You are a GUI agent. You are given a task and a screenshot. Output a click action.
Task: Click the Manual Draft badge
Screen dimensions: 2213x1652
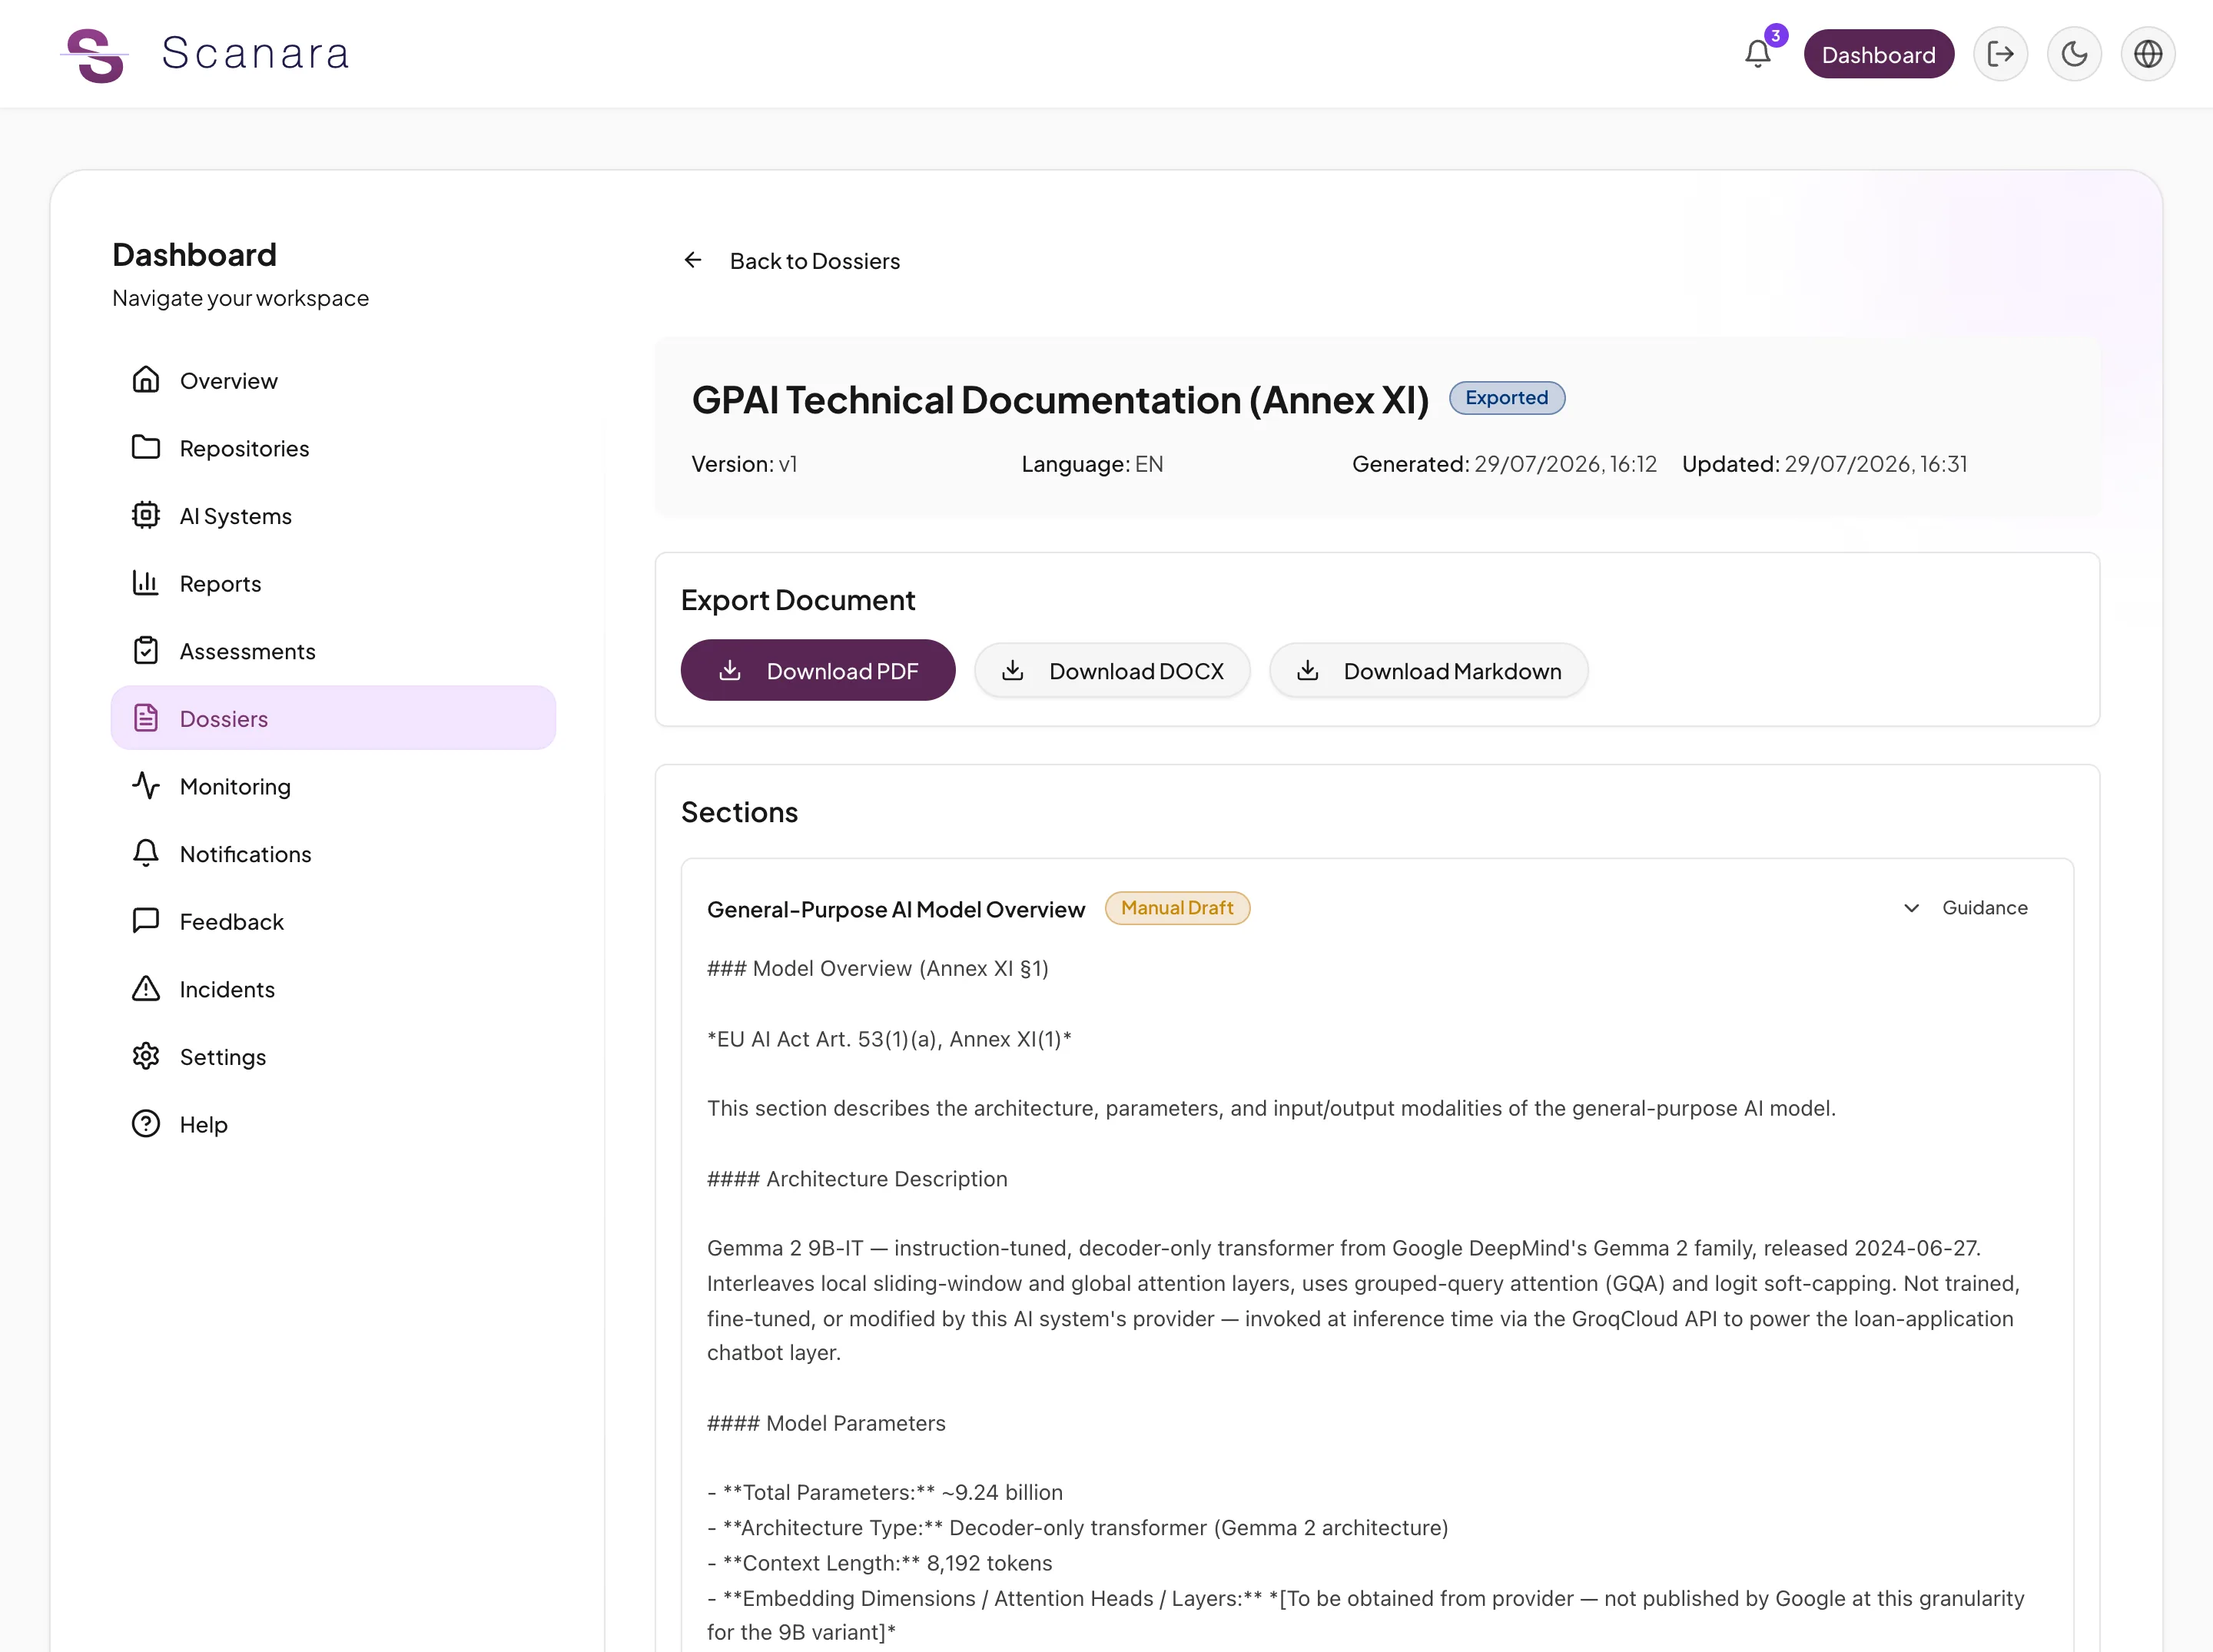(x=1177, y=908)
